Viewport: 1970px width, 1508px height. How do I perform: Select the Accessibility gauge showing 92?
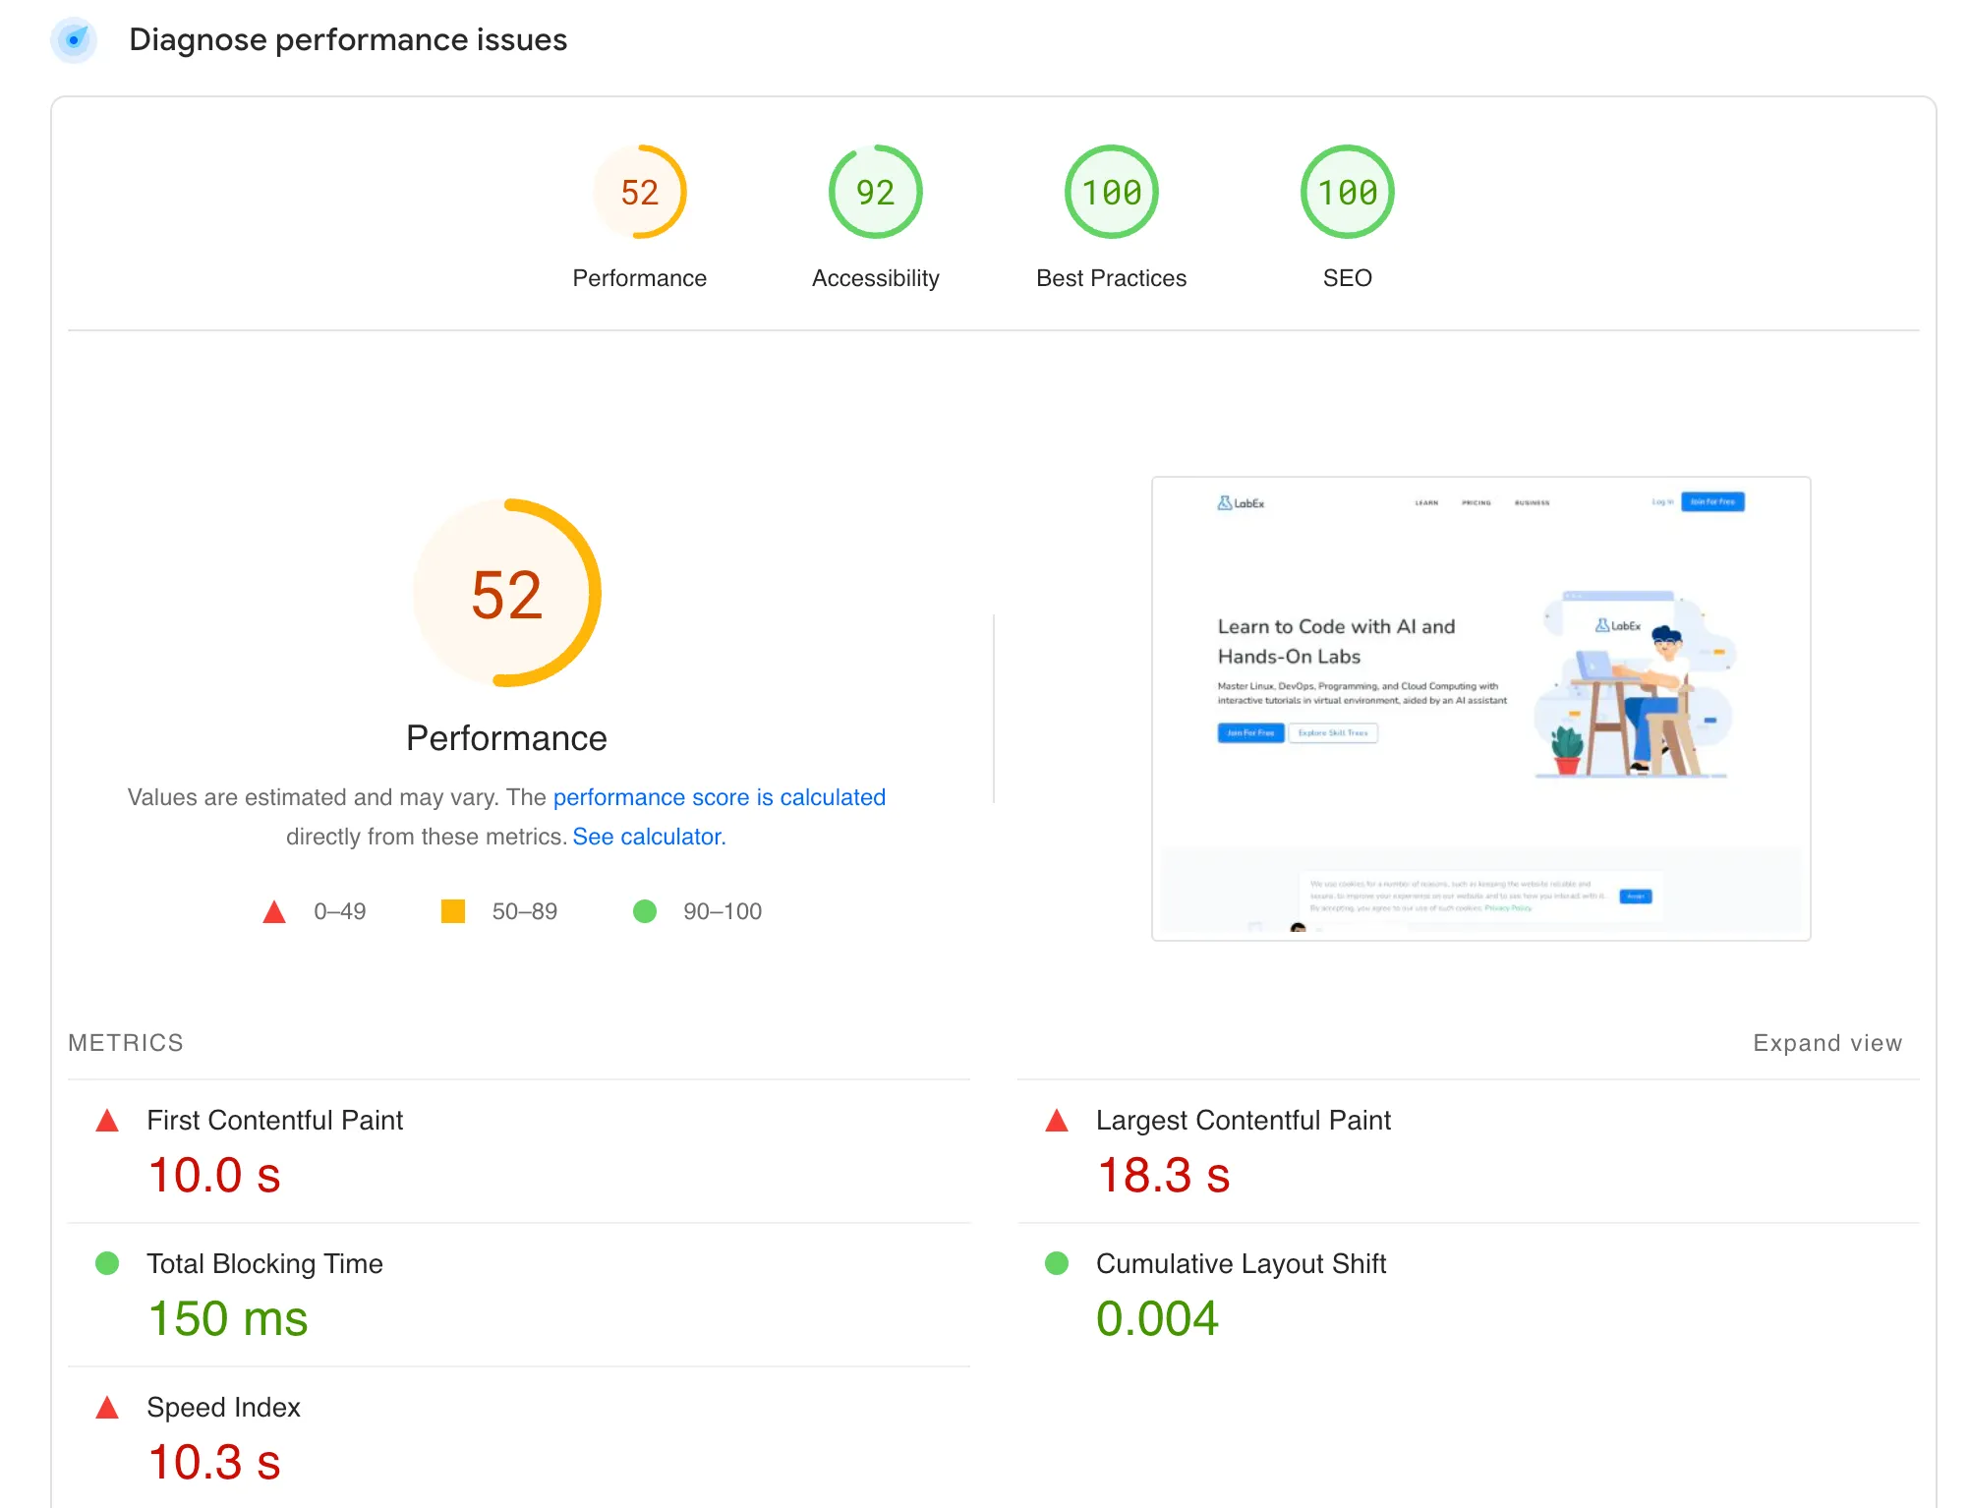[874, 192]
